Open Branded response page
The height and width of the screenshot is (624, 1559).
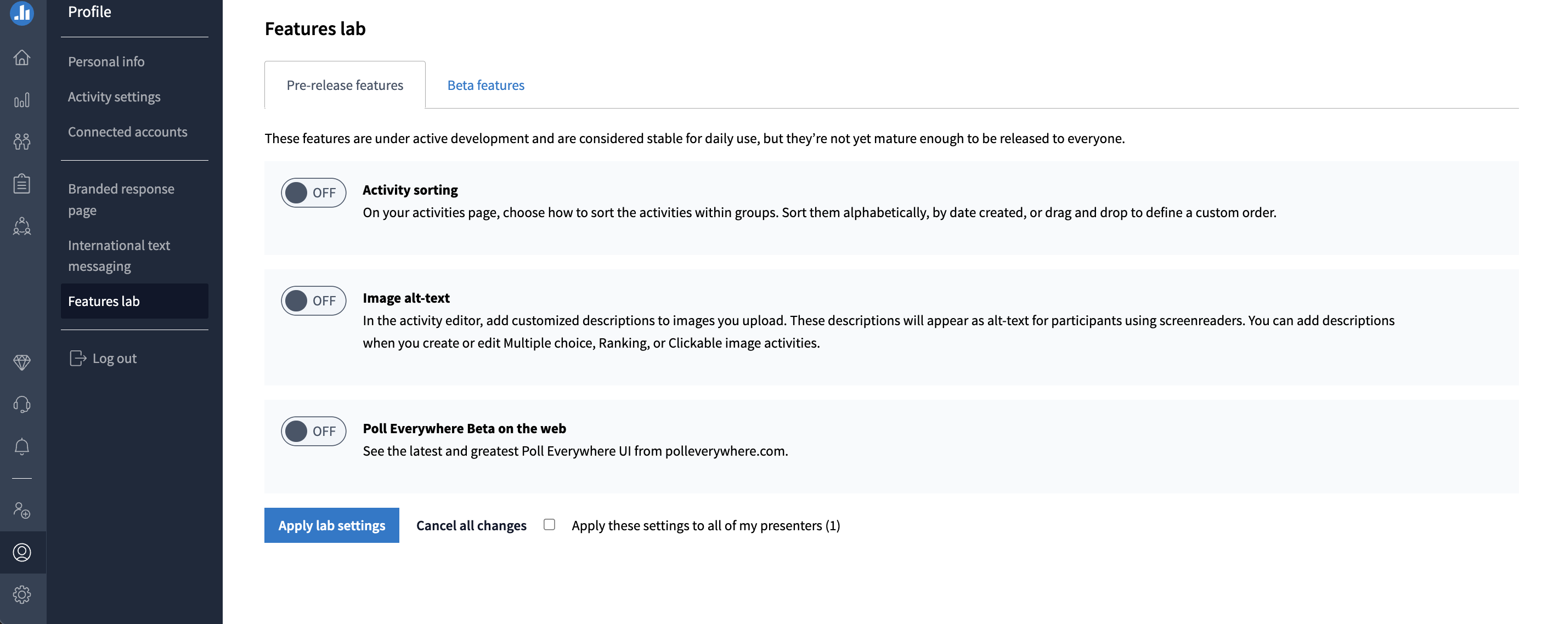121,199
